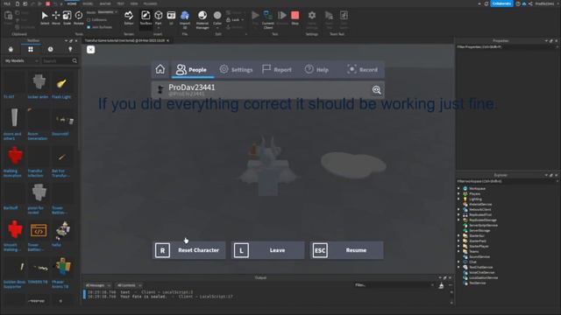Focus the Output filter field
Image resolution: width=561 pixels, height=315 pixels.
coord(394,285)
